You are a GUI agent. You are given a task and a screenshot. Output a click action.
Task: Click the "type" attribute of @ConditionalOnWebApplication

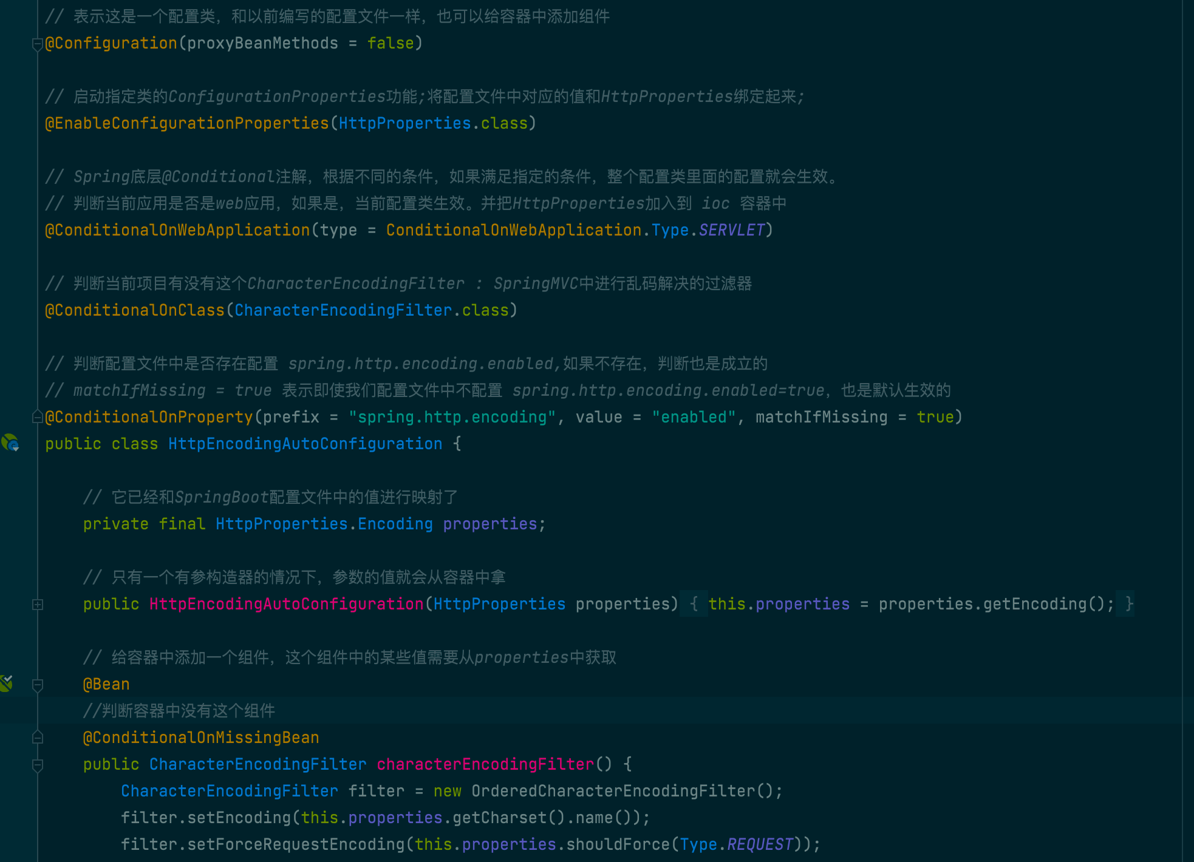pos(338,230)
